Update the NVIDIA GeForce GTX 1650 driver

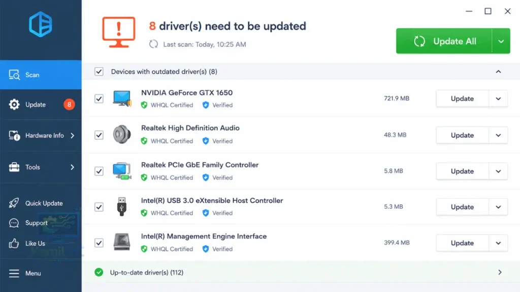pyautogui.click(x=462, y=99)
